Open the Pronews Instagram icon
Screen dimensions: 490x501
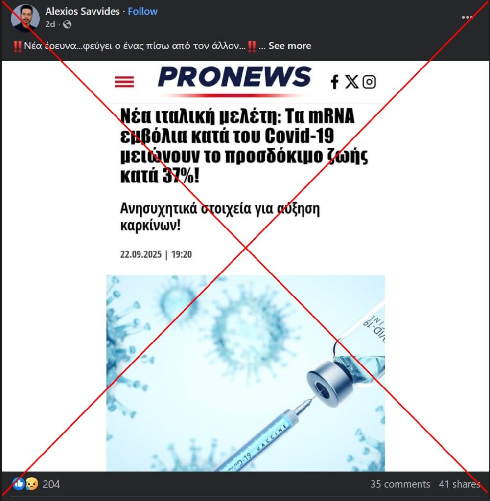[x=369, y=82]
